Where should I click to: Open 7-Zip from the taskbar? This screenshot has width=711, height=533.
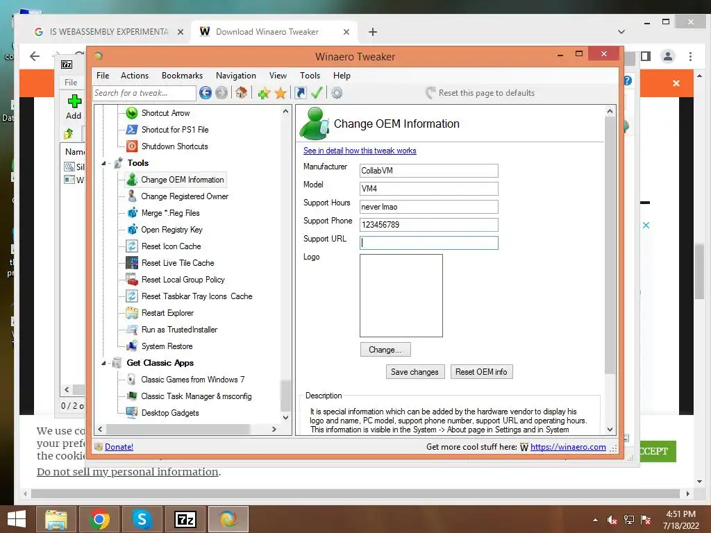pyautogui.click(x=185, y=519)
